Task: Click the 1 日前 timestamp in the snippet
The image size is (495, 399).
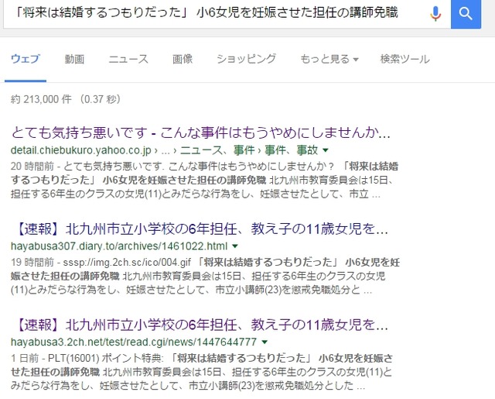Action: pyautogui.click(x=25, y=358)
